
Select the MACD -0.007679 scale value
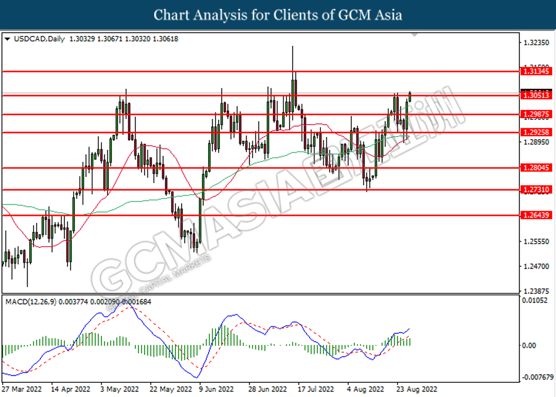coord(537,377)
